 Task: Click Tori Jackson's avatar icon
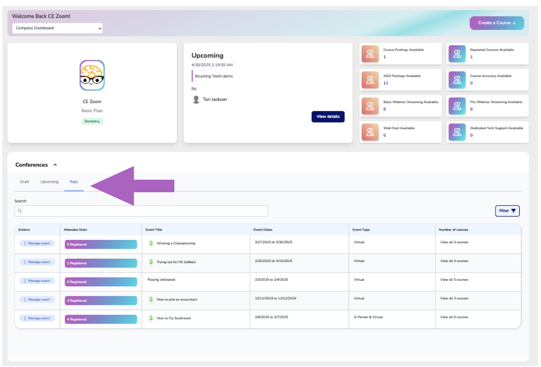[x=196, y=99]
